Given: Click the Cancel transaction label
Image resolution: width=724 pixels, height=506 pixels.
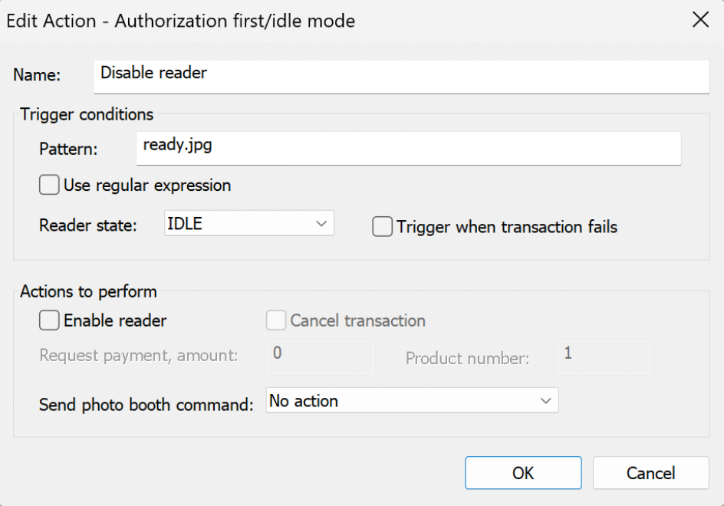Looking at the screenshot, I should tap(357, 320).
